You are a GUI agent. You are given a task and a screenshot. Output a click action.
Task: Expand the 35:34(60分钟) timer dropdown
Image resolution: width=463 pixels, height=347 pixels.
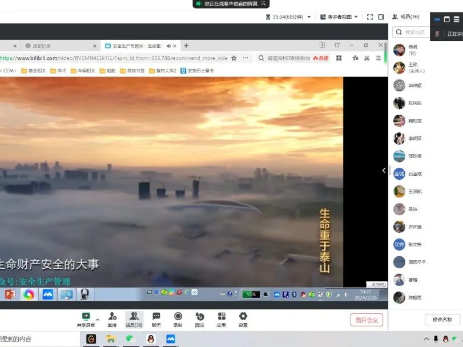[309, 17]
